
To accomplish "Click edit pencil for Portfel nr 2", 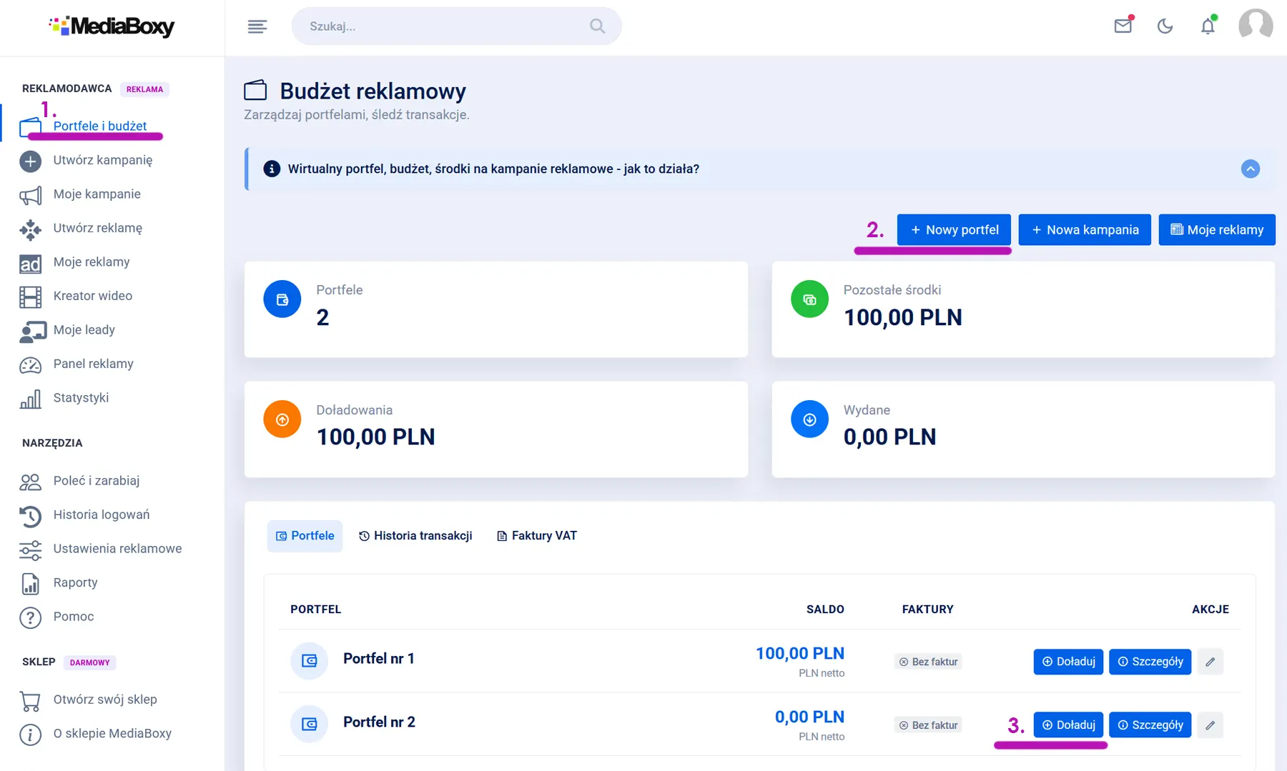I will click(x=1210, y=725).
